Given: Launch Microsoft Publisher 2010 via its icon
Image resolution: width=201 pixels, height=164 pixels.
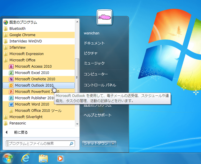Looking at the screenshot, I should point(11,98).
